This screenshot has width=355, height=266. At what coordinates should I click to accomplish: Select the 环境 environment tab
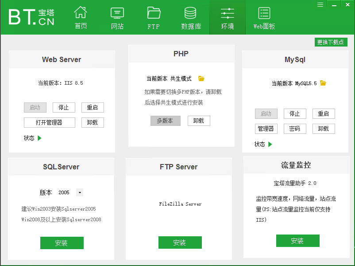(228, 18)
